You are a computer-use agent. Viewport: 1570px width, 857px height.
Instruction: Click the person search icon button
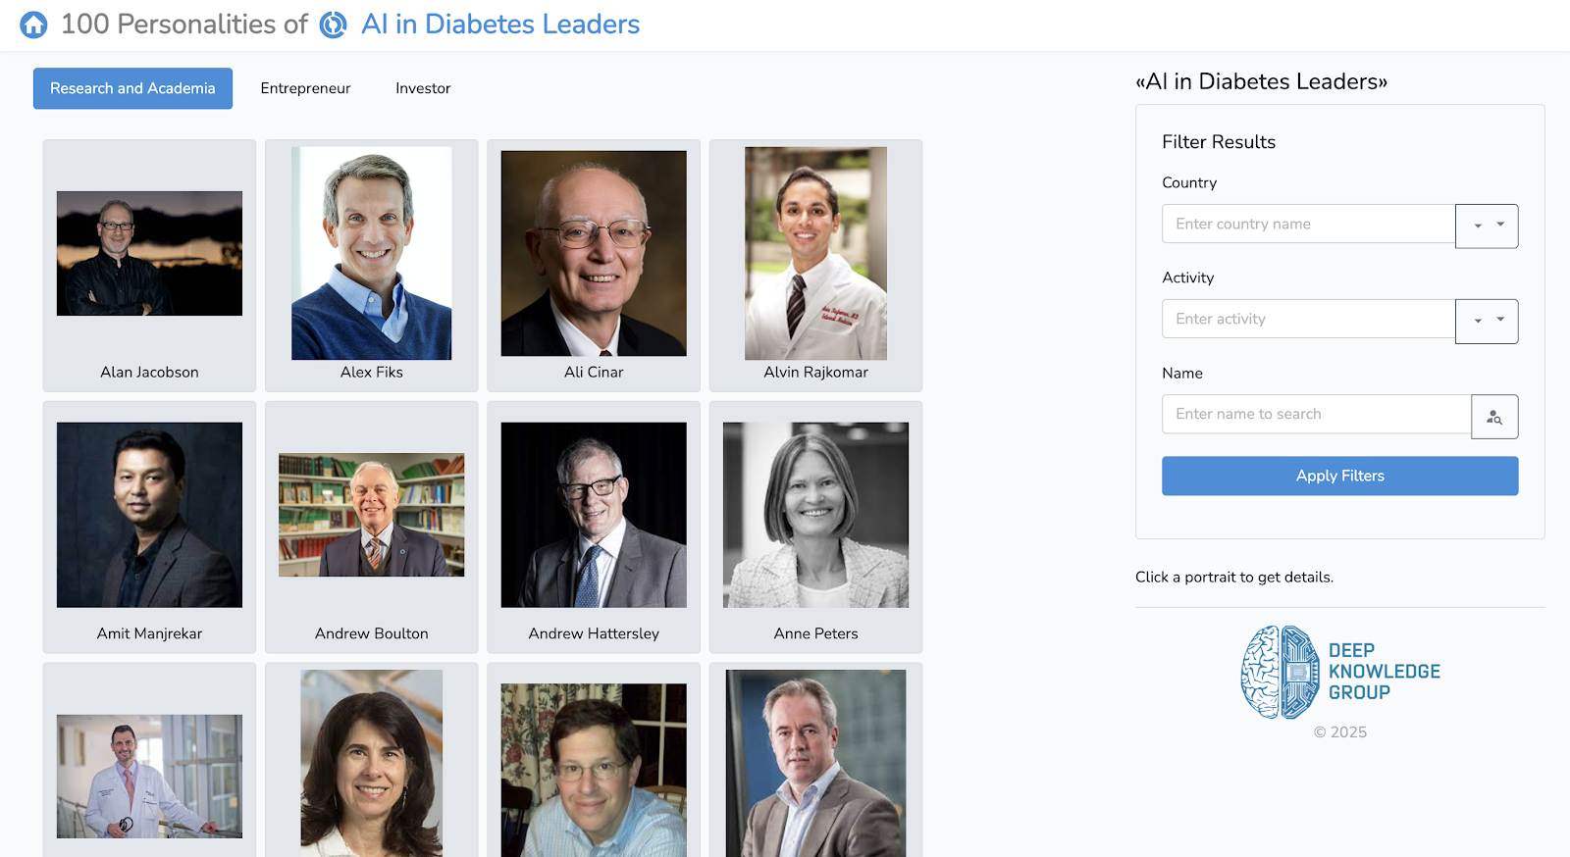coord(1494,417)
